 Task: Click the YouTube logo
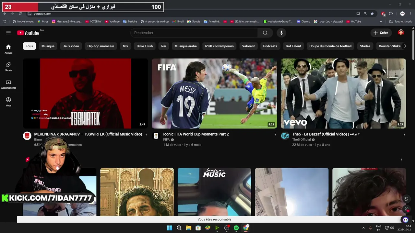pos(28,33)
